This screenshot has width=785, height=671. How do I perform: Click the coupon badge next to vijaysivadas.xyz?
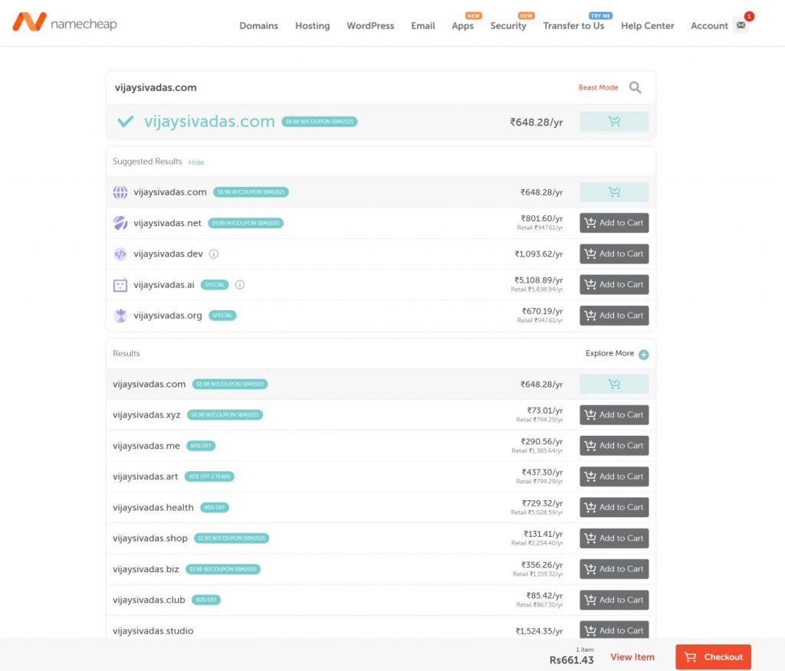pyautogui.click(x=225, y=415)
